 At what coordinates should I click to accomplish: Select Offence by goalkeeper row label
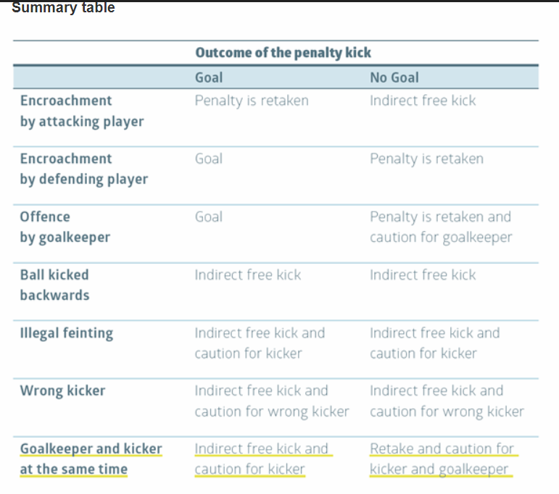65,227
